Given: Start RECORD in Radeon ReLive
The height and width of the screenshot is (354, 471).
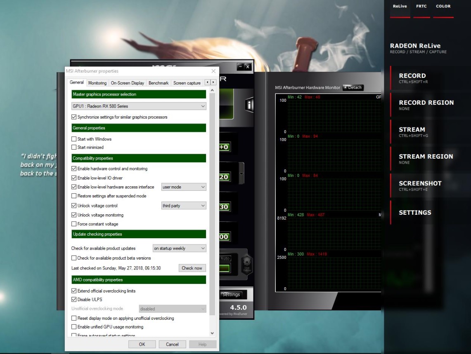Looking at the screenshot, I should [x=430, y=78].
